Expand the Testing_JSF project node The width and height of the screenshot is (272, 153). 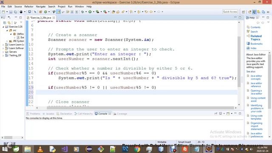pyautogui.click(x=3, y=56)
